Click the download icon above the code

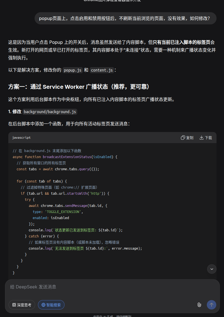coord(201,138)
